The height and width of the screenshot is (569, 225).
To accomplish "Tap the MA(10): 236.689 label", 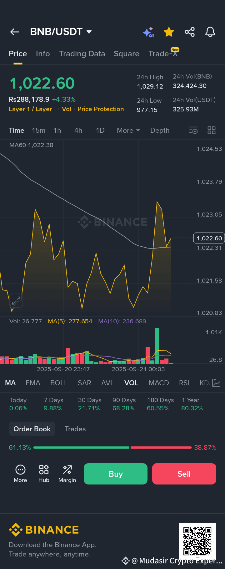I will click(122, 321).
